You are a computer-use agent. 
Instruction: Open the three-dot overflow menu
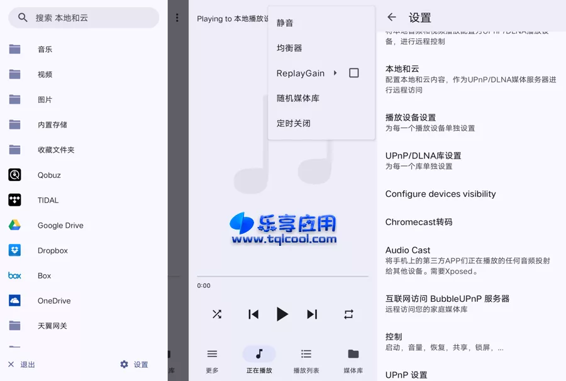pyautogui.click(x=178, y=18)
